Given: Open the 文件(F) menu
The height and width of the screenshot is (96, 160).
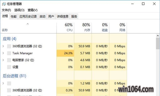Looking at the screenshot, I should [6, 10].
